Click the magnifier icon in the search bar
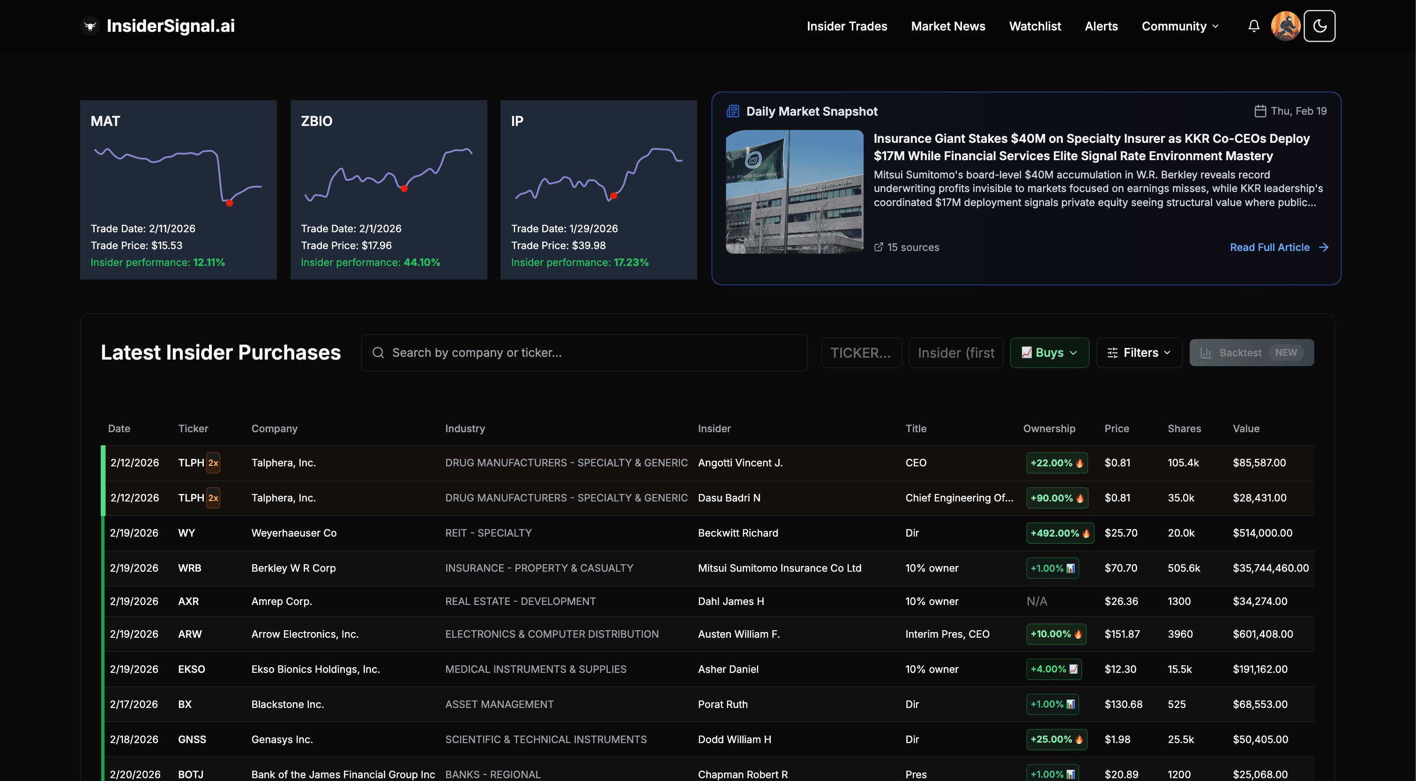Viewport: 1416px width, 781px height. (379, 352)
